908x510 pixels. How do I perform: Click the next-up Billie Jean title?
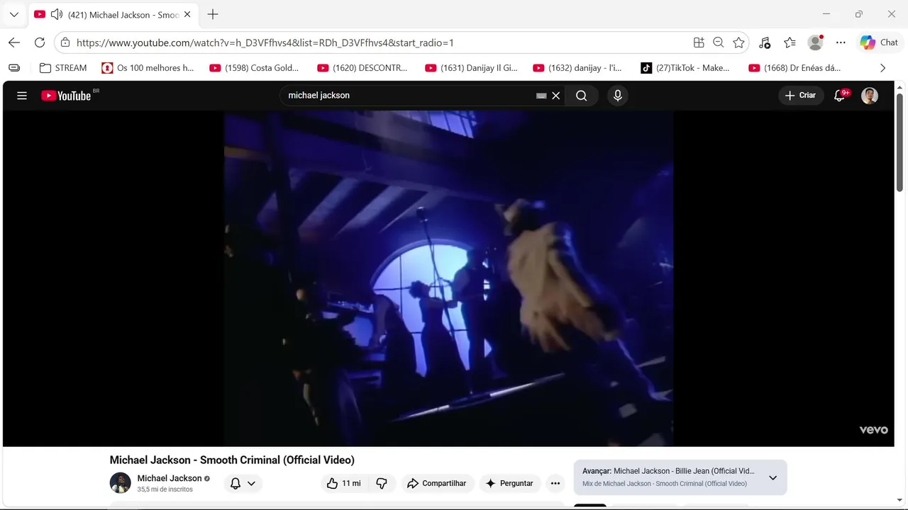tap(684, 471)
